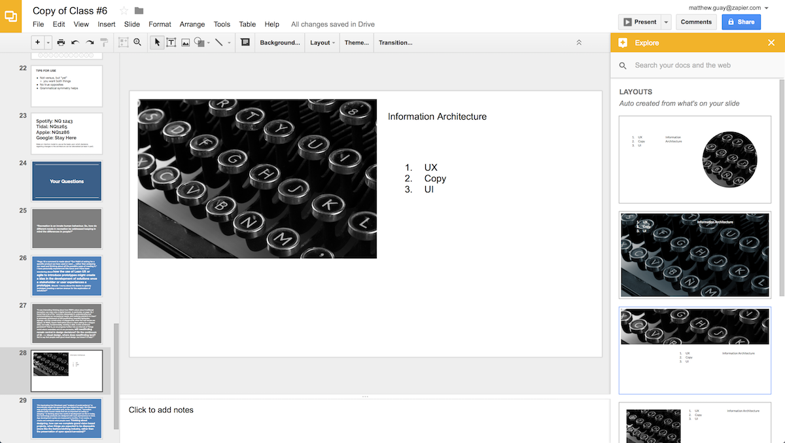Viewport: 785px width, 443px height.
Task: Select slide 28 typewriter thumbnail
Action: tap(67, 371)
